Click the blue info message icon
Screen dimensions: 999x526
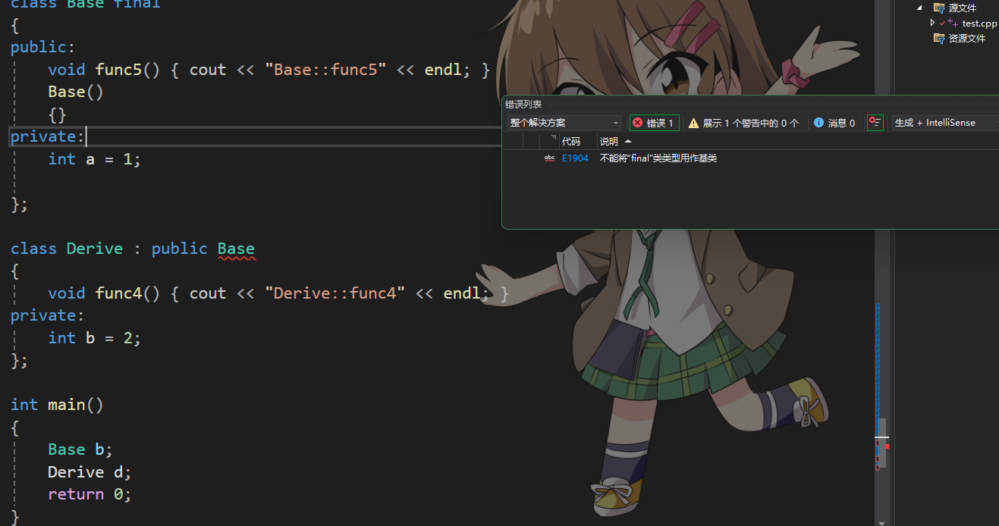818,123
